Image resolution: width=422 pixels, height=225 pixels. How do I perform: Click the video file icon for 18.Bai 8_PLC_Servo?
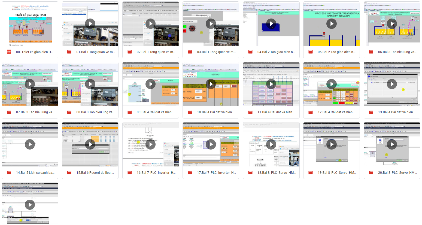click(x=250, y=172)
